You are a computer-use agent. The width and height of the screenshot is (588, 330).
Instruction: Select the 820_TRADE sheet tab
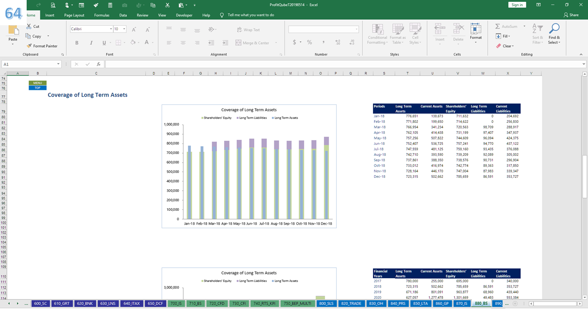(x=351, y=303)
